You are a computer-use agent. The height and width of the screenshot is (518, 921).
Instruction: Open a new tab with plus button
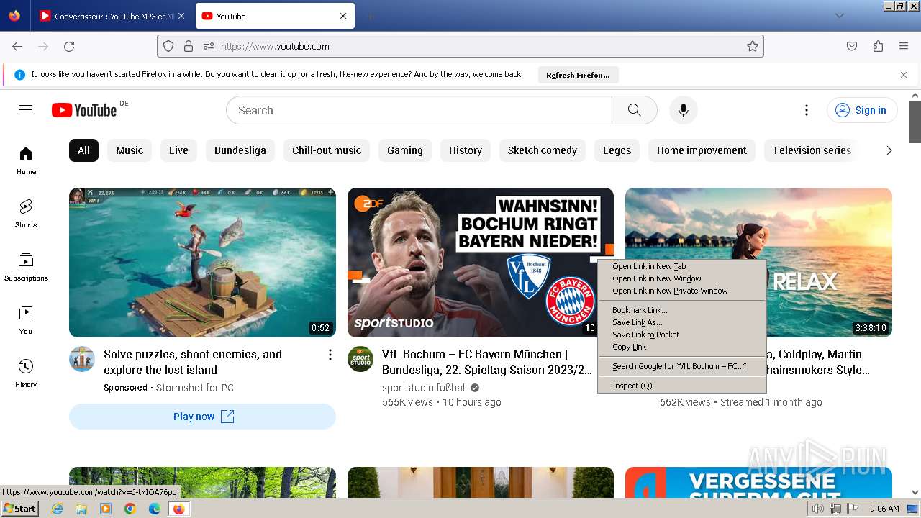point(370,16)
